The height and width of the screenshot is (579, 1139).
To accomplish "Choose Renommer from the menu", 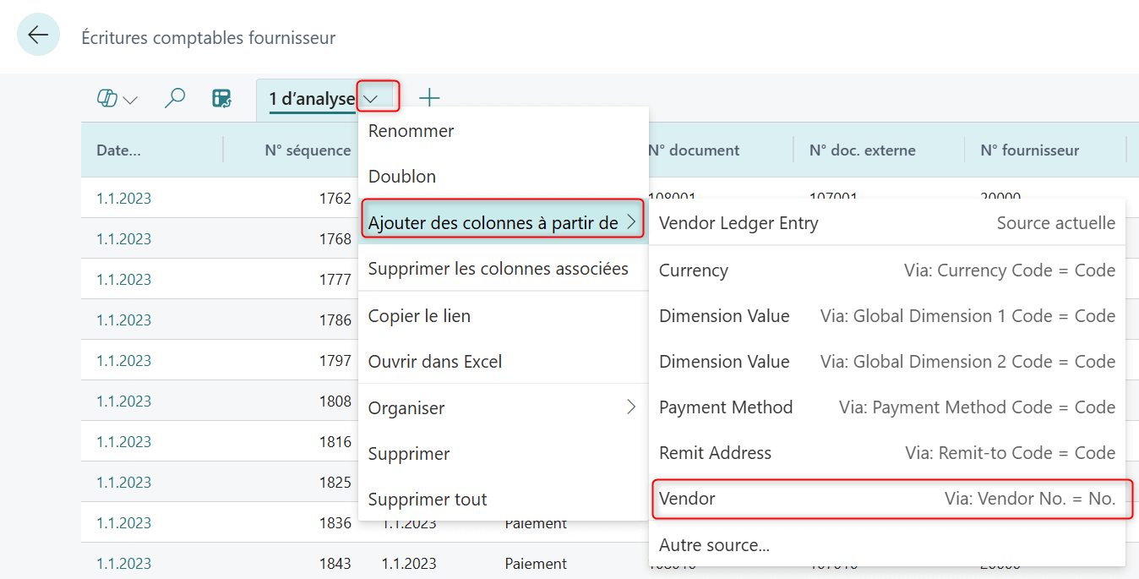I will pos(411,131).
